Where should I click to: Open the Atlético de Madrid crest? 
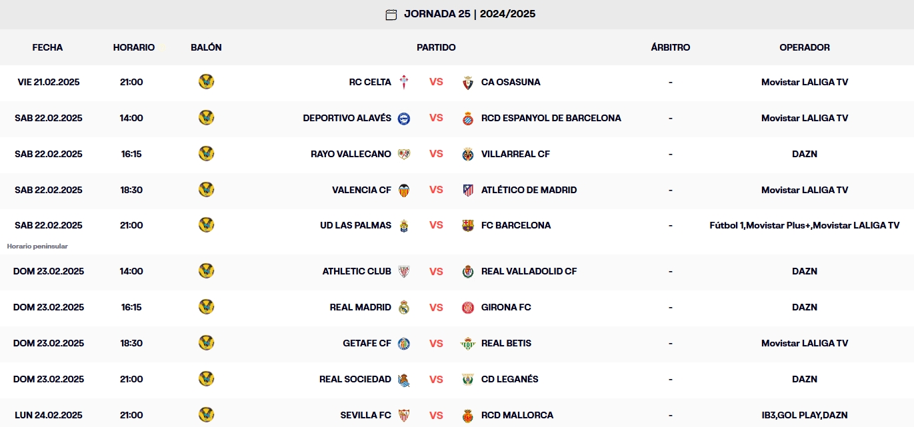click(467, 189)
